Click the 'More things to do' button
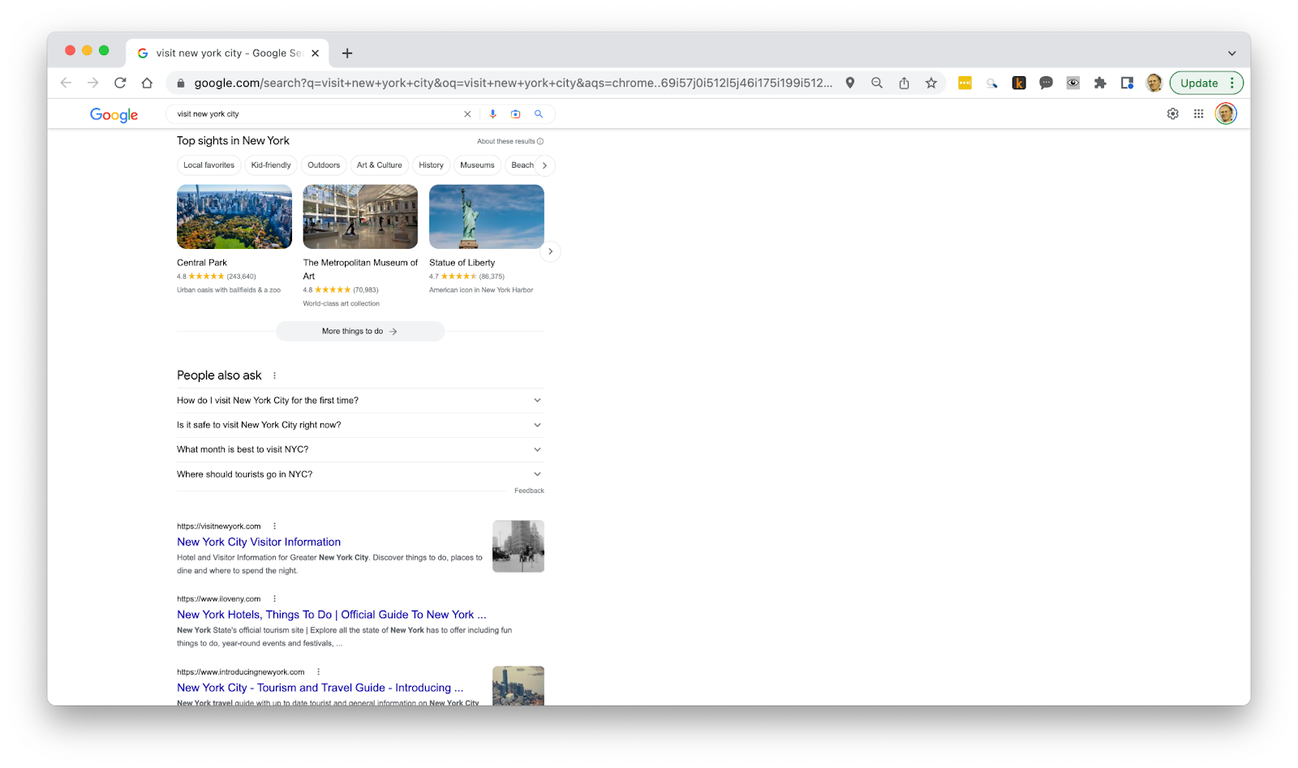1298x768 pixels. 359,332
